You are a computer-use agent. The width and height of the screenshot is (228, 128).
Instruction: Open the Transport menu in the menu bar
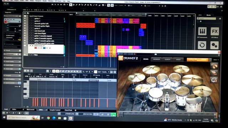pos(38,1)
